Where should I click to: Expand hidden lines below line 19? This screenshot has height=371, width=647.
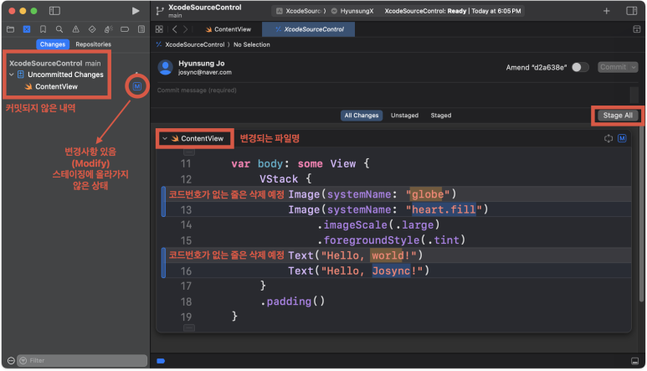189,328
